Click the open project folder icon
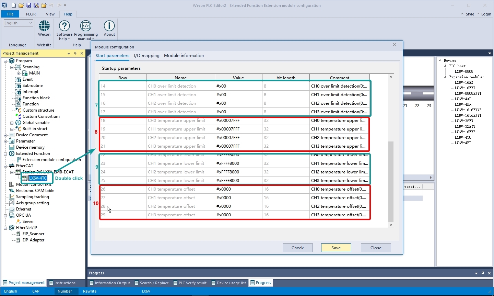494x296 pixels. pos(21,5)
